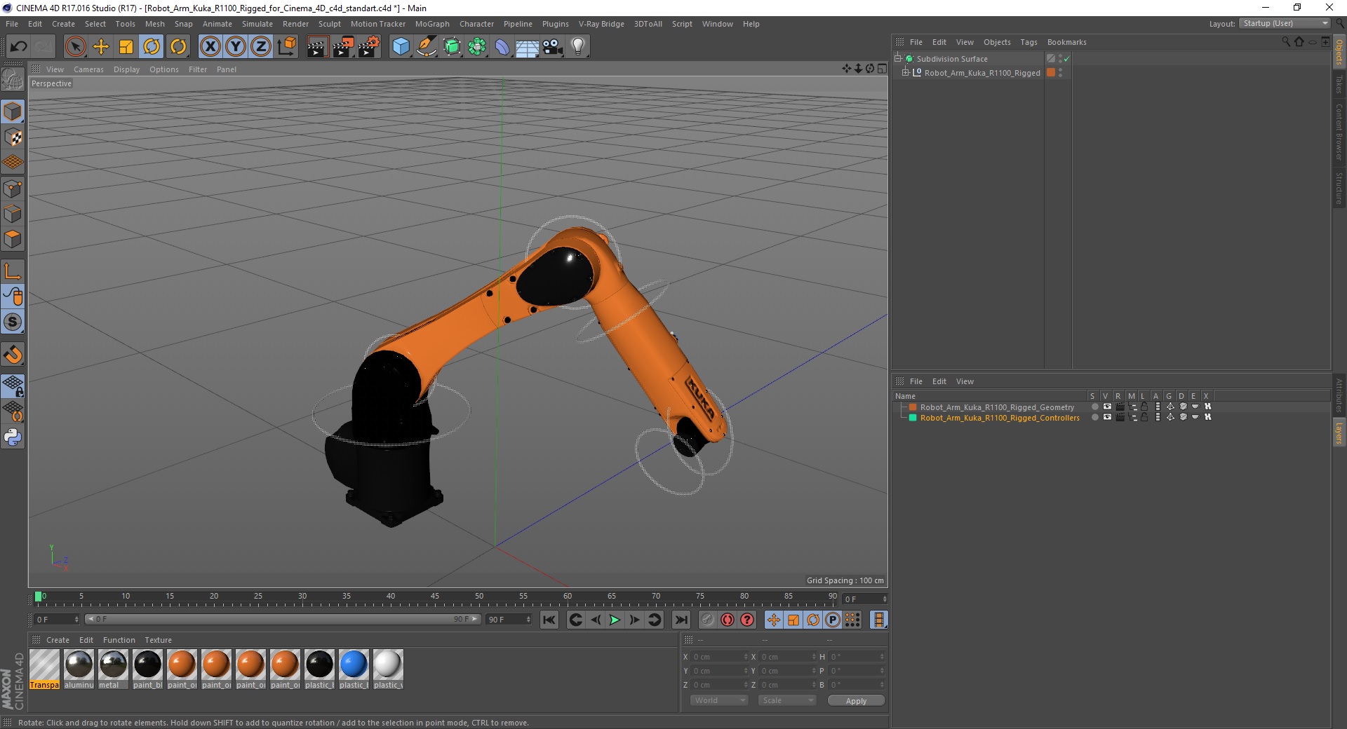
Task: Add a light object
Action: click(578, 47)
